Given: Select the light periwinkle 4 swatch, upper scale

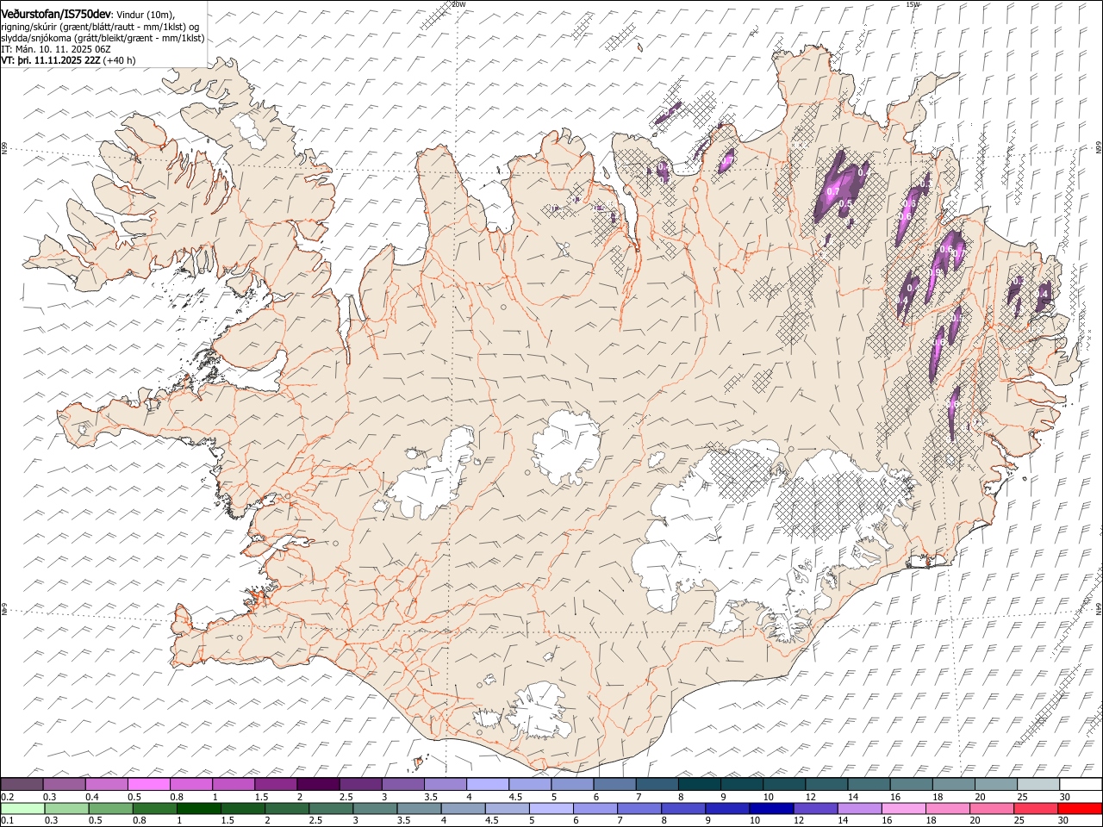Looking at the screenshot, I should coord(487,785).
